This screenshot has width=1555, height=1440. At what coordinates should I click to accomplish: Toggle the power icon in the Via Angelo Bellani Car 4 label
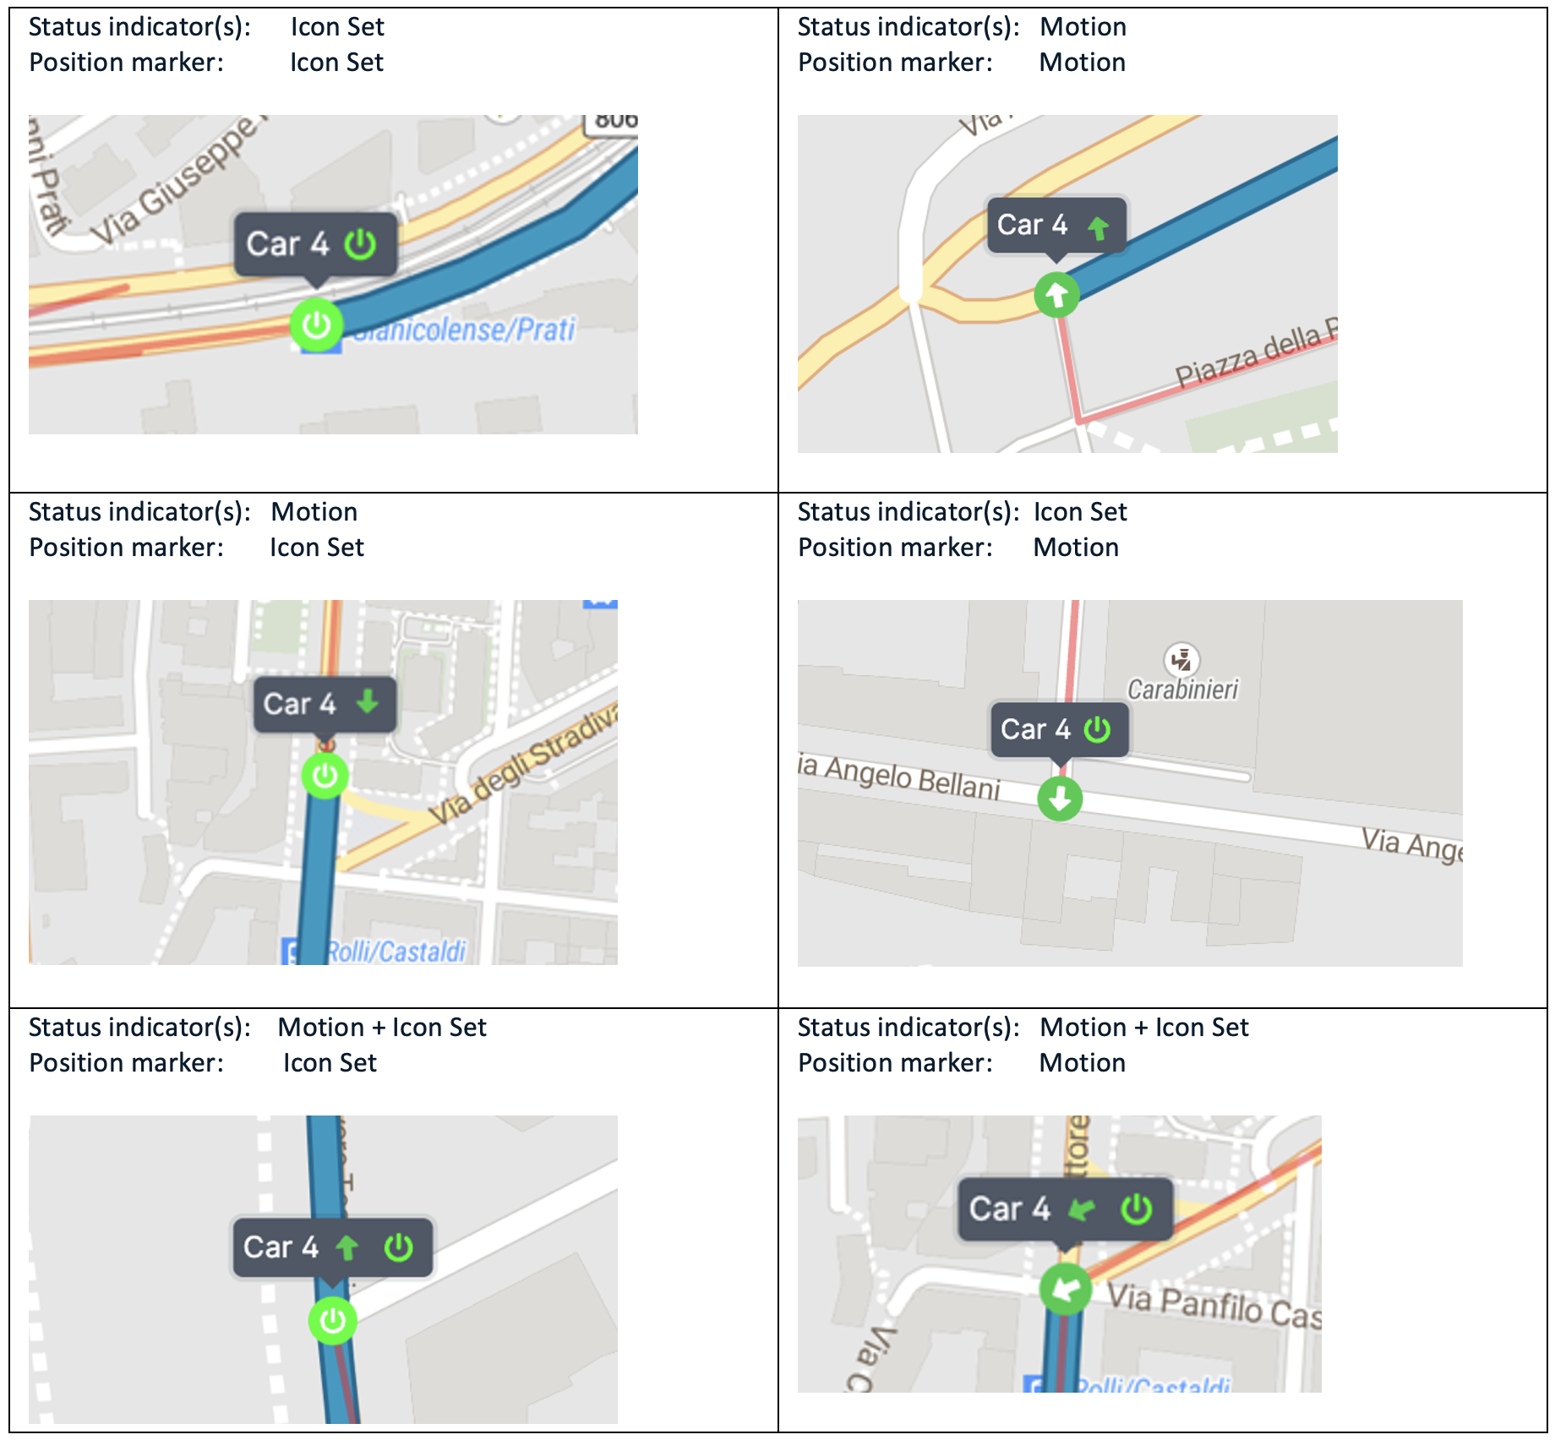coord(1096,729)
